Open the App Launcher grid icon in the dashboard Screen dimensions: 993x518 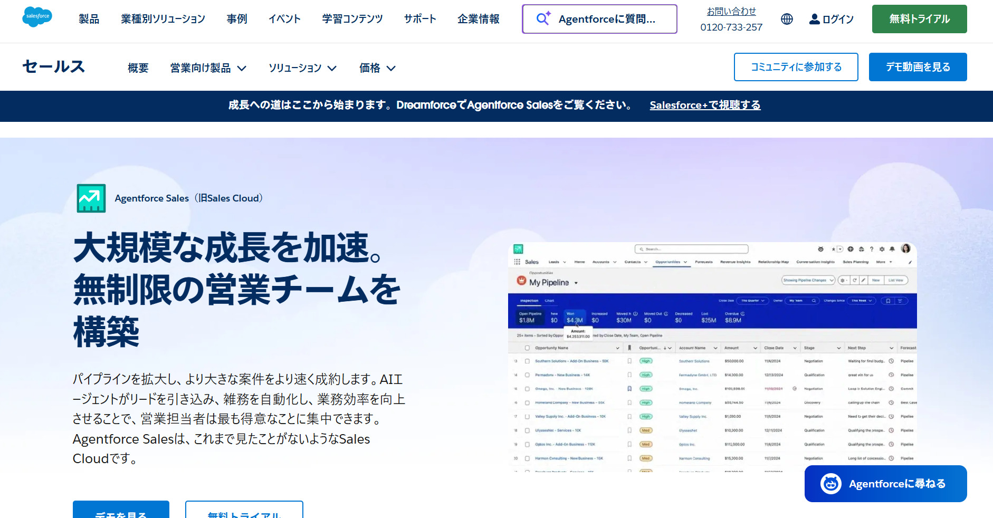point(517,262)
